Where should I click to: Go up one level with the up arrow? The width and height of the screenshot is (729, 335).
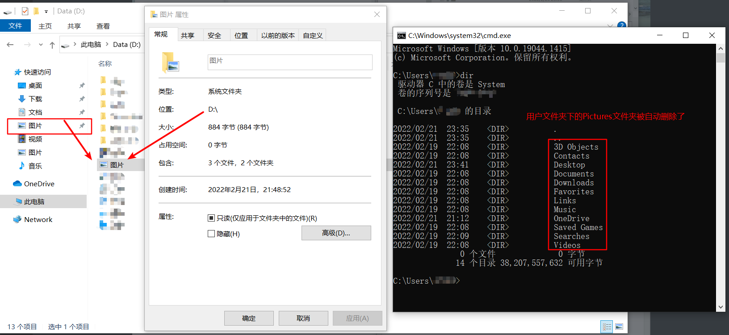[52, 45]
